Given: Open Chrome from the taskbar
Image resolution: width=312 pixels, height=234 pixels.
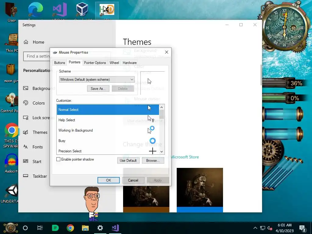Looking at the screenshot, I should coord(70,228).
